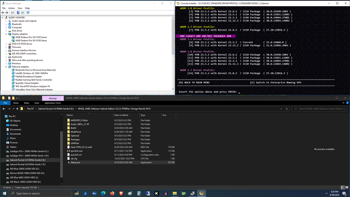
Task: Collapse the Network adapters category
Action: [6, 67]
